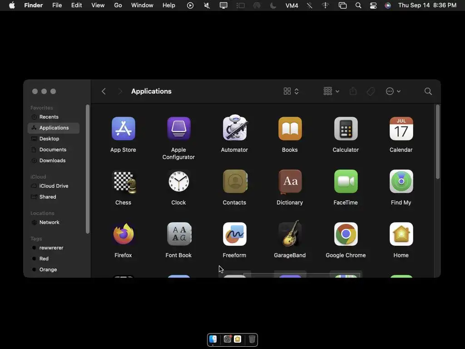The image size is (465, 349).
Task: Select Recents in the sidebar
Action: [54, 117]
